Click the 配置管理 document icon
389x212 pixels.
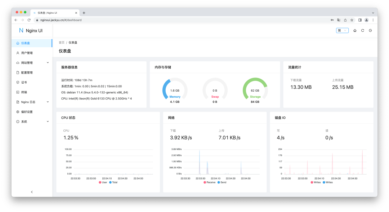click(x=17, y=72)
